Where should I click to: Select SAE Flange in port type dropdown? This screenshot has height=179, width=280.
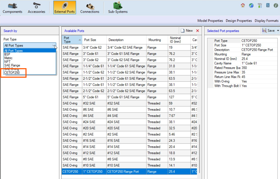12,65
